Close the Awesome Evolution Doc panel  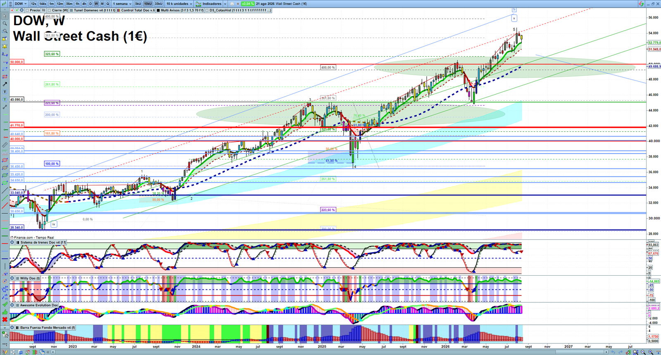tap(12, 305)
